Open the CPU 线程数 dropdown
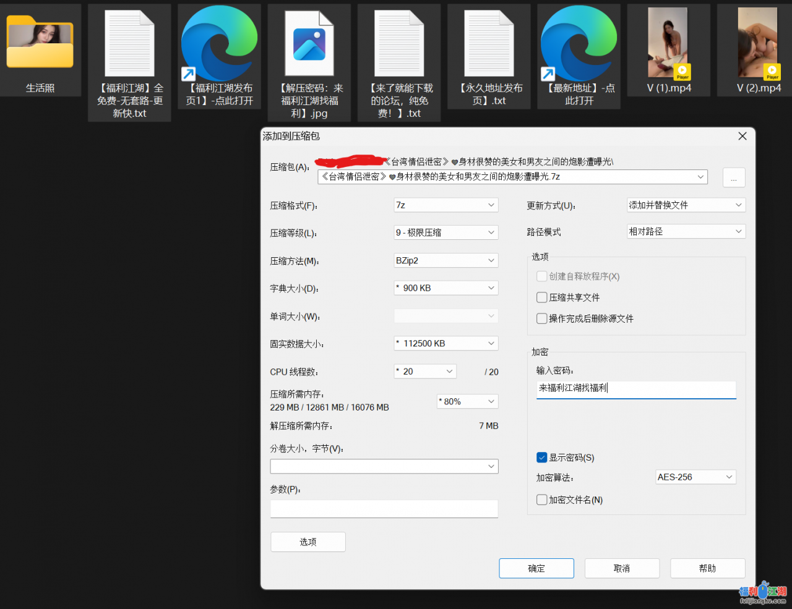Image resolution: width=792 pixels, height=609 pixels. tap(425, 372)
